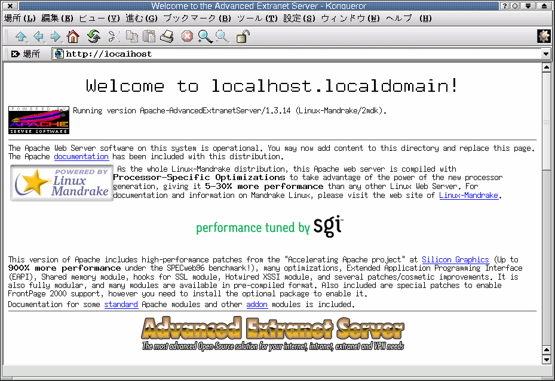The width and height of the screenshot is (555, 381).
Task: Go back with the left arrow icon
Action: (38, 36)
